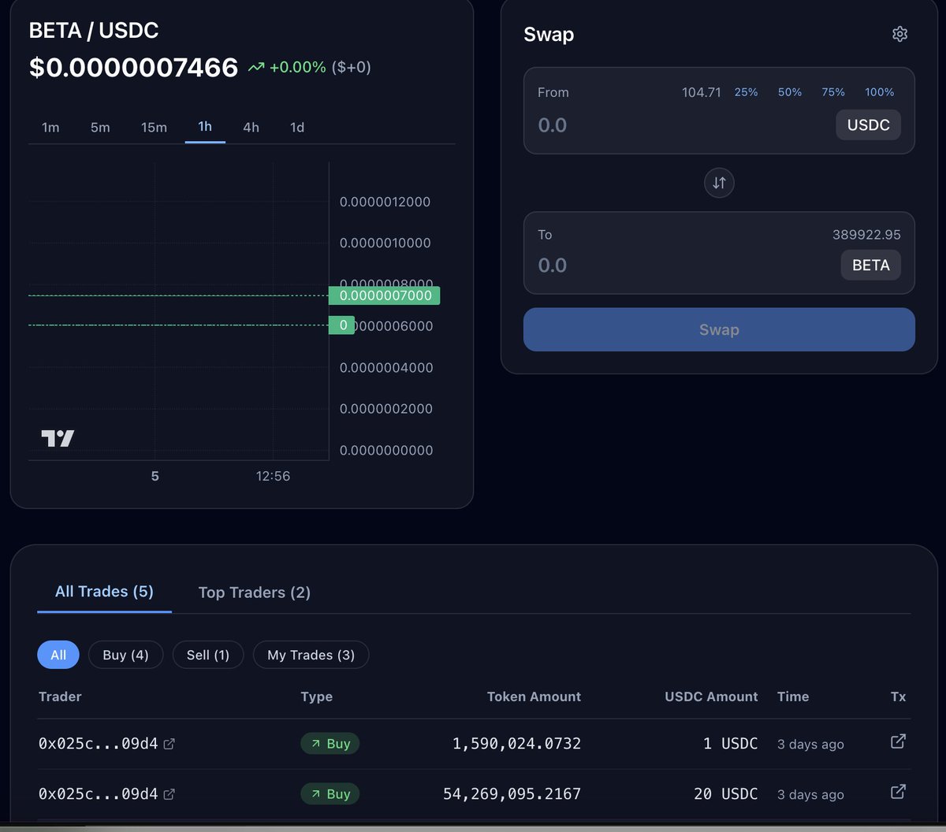Click token amount 1,590,024.0732
The image size is (946, 832).
516,744
